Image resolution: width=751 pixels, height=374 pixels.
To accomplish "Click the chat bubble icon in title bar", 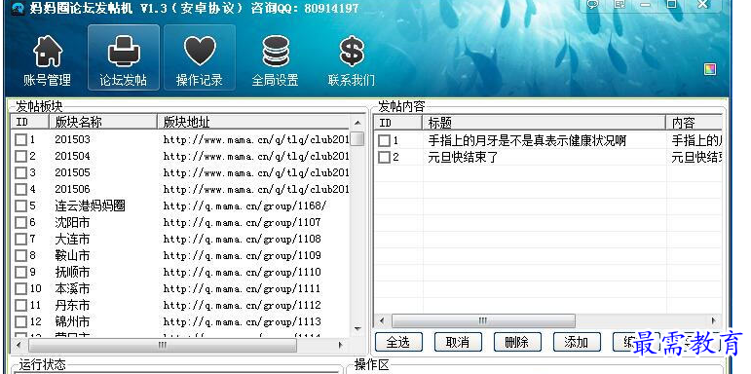I will pyautogui.click(x=592, y=5).
